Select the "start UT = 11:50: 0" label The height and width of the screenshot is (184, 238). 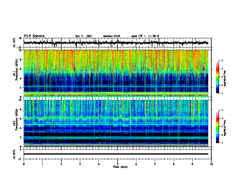[x=145, y=36]
